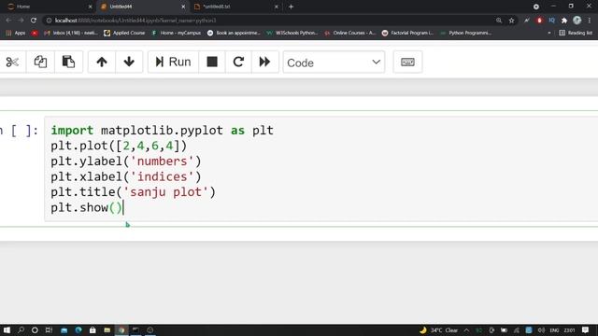598x336 pixels.
Task: Open the Gmail Inbox bookmark
Action: pos(71,34)
